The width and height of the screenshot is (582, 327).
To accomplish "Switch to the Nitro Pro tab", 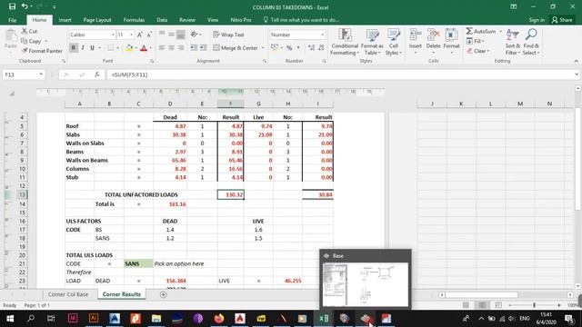I will [x=240, y=20].
